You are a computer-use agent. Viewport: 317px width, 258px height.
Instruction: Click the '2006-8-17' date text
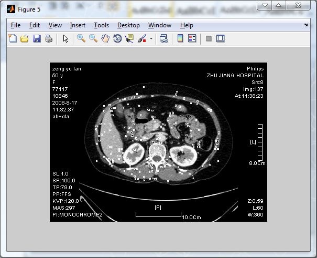coord(64,103)
